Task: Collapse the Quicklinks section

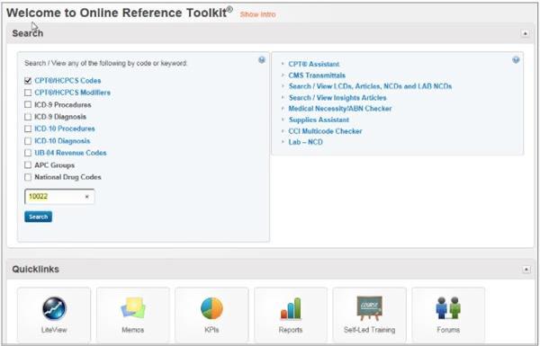Action: (526, 269)
